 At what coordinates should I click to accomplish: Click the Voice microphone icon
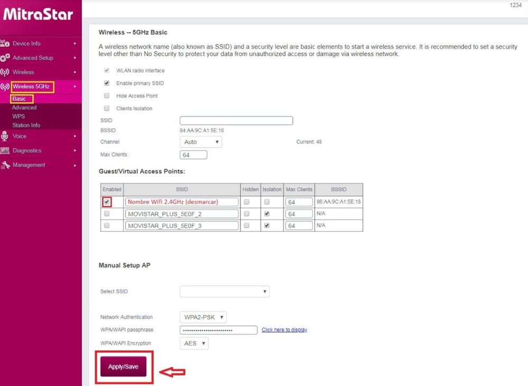click(x=5, y=136)
